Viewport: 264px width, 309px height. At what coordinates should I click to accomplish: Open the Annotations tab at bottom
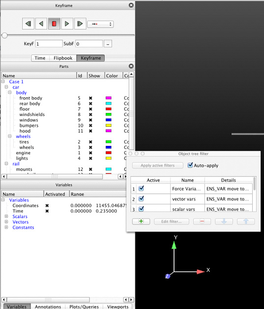(48, 307)
